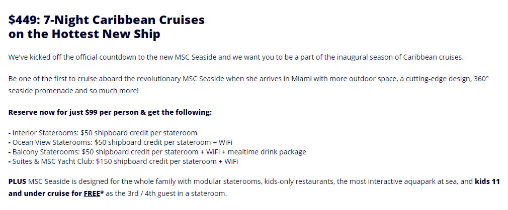Click the 'kids 11' bold text
This screenshot has height=210, width=508.
click(487, 181)
